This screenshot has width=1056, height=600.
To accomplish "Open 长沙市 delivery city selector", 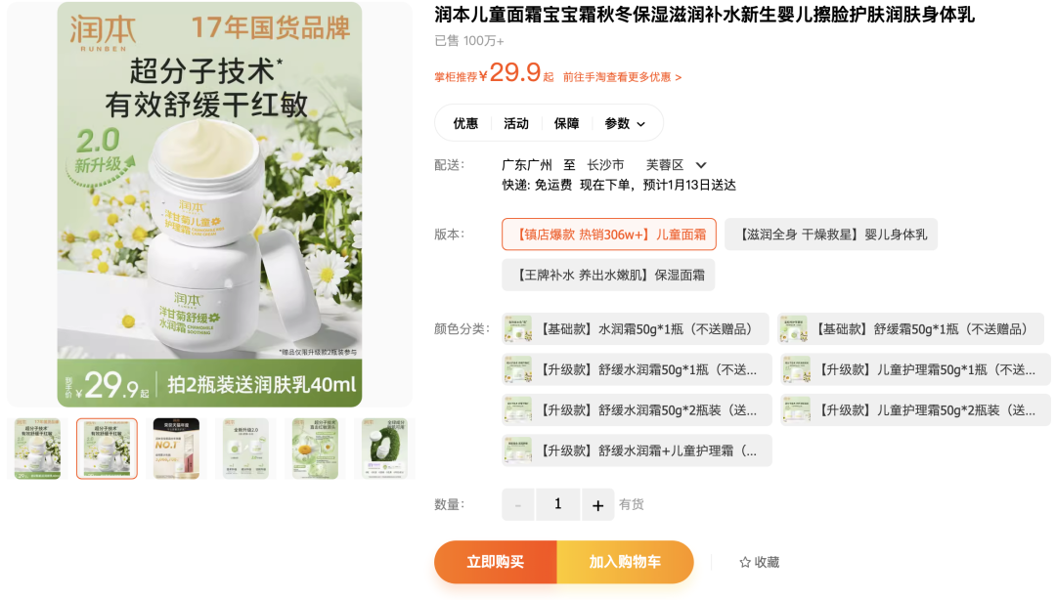I will click(x=605, y=165).
